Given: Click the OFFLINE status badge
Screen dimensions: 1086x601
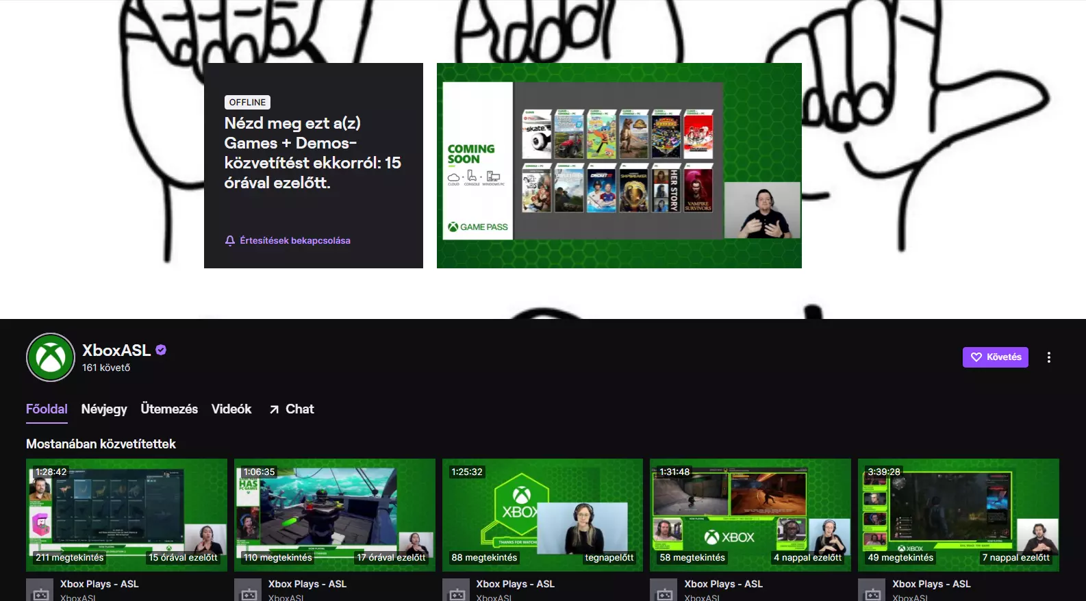Looking at the screenshot, I should pos(247,102).
